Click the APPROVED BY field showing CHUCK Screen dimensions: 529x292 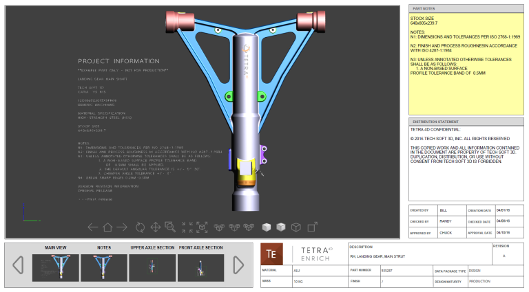(452, 233)
